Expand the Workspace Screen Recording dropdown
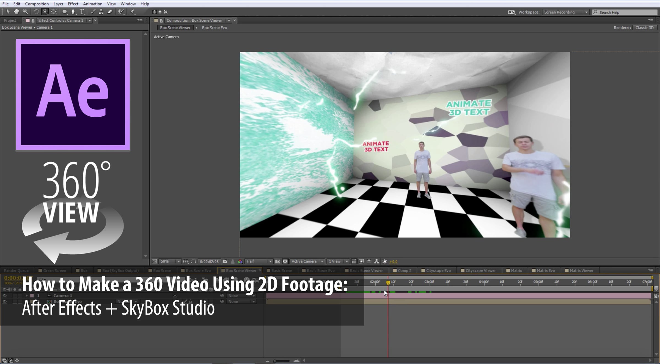 (565, 12)
